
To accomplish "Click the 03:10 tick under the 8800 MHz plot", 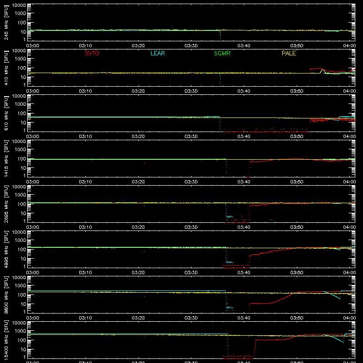I will click(85, 318).
